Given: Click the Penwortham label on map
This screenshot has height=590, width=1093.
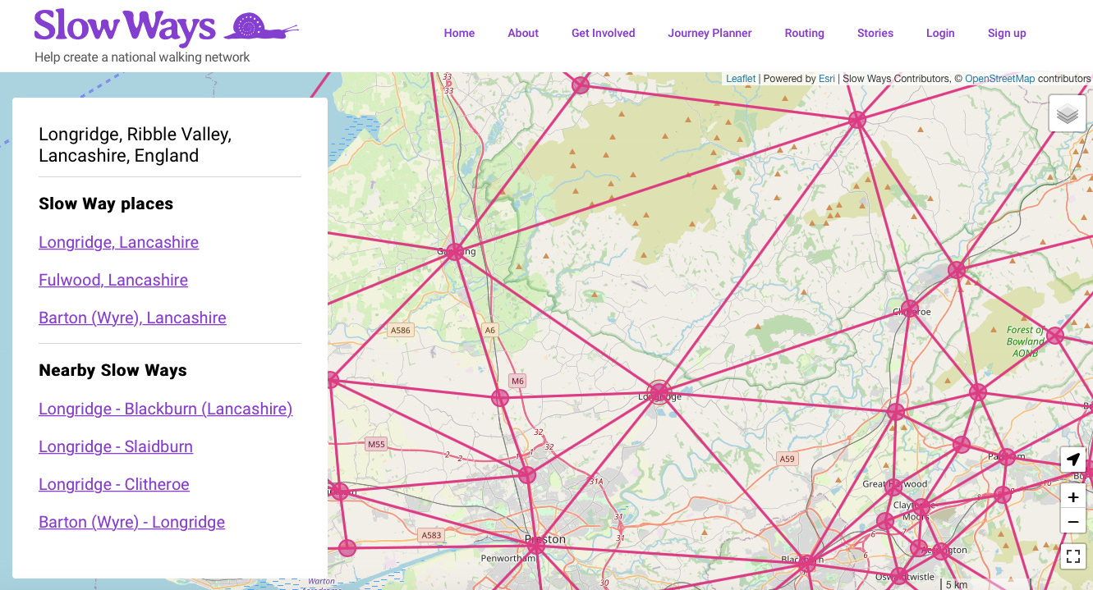Looking at the screenshot, I should tap(509, 558).
